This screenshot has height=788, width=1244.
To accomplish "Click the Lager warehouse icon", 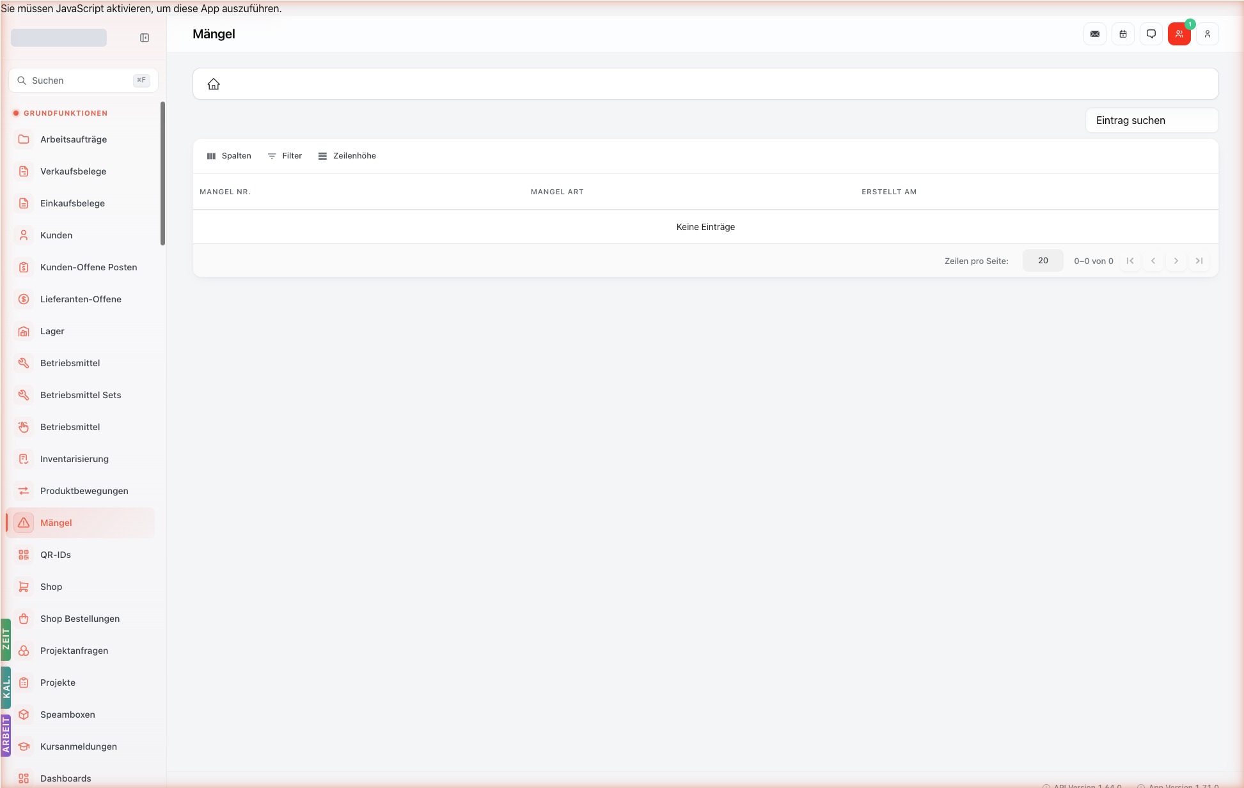I will tap(24, 331).
